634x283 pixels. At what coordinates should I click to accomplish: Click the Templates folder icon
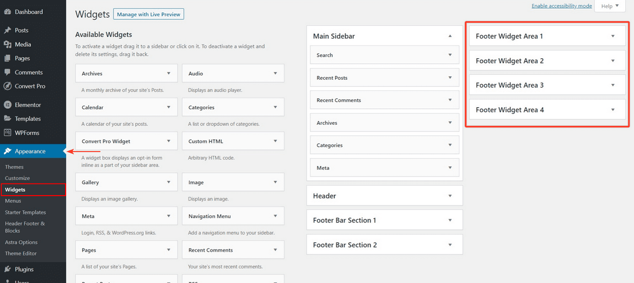point(7,119)
